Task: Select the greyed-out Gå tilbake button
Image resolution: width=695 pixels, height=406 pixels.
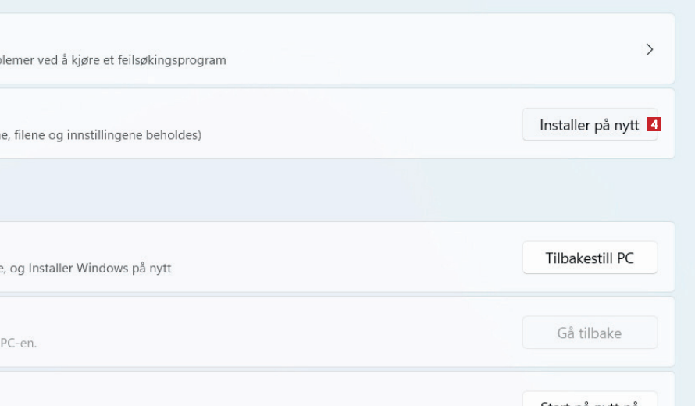Action: point(590,333)
